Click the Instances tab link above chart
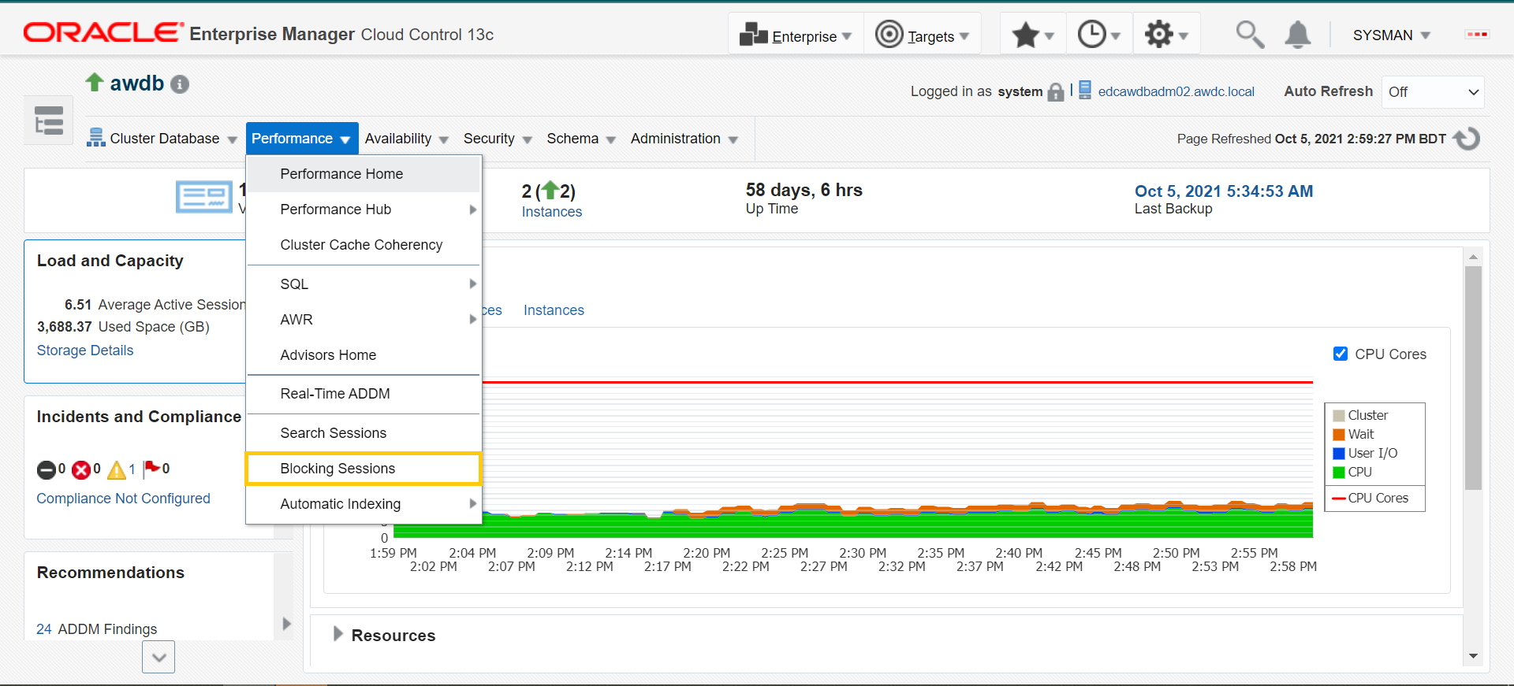 pyautogui.click(x=554, y=310)
